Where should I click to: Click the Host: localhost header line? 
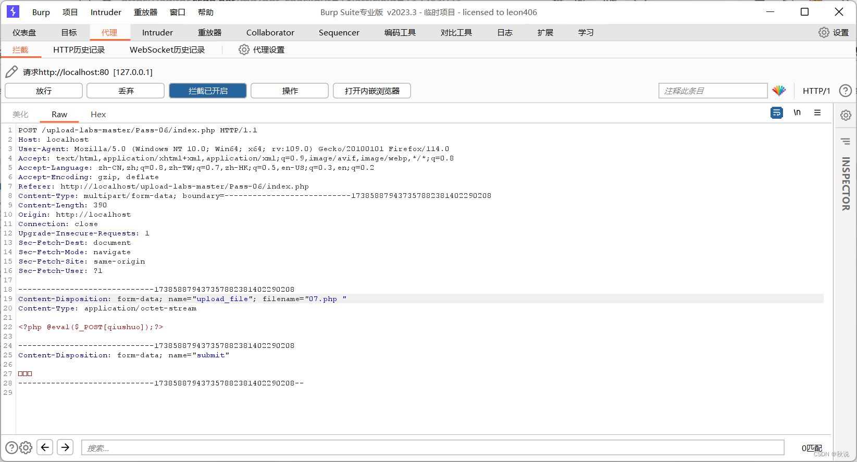point(54,140)
